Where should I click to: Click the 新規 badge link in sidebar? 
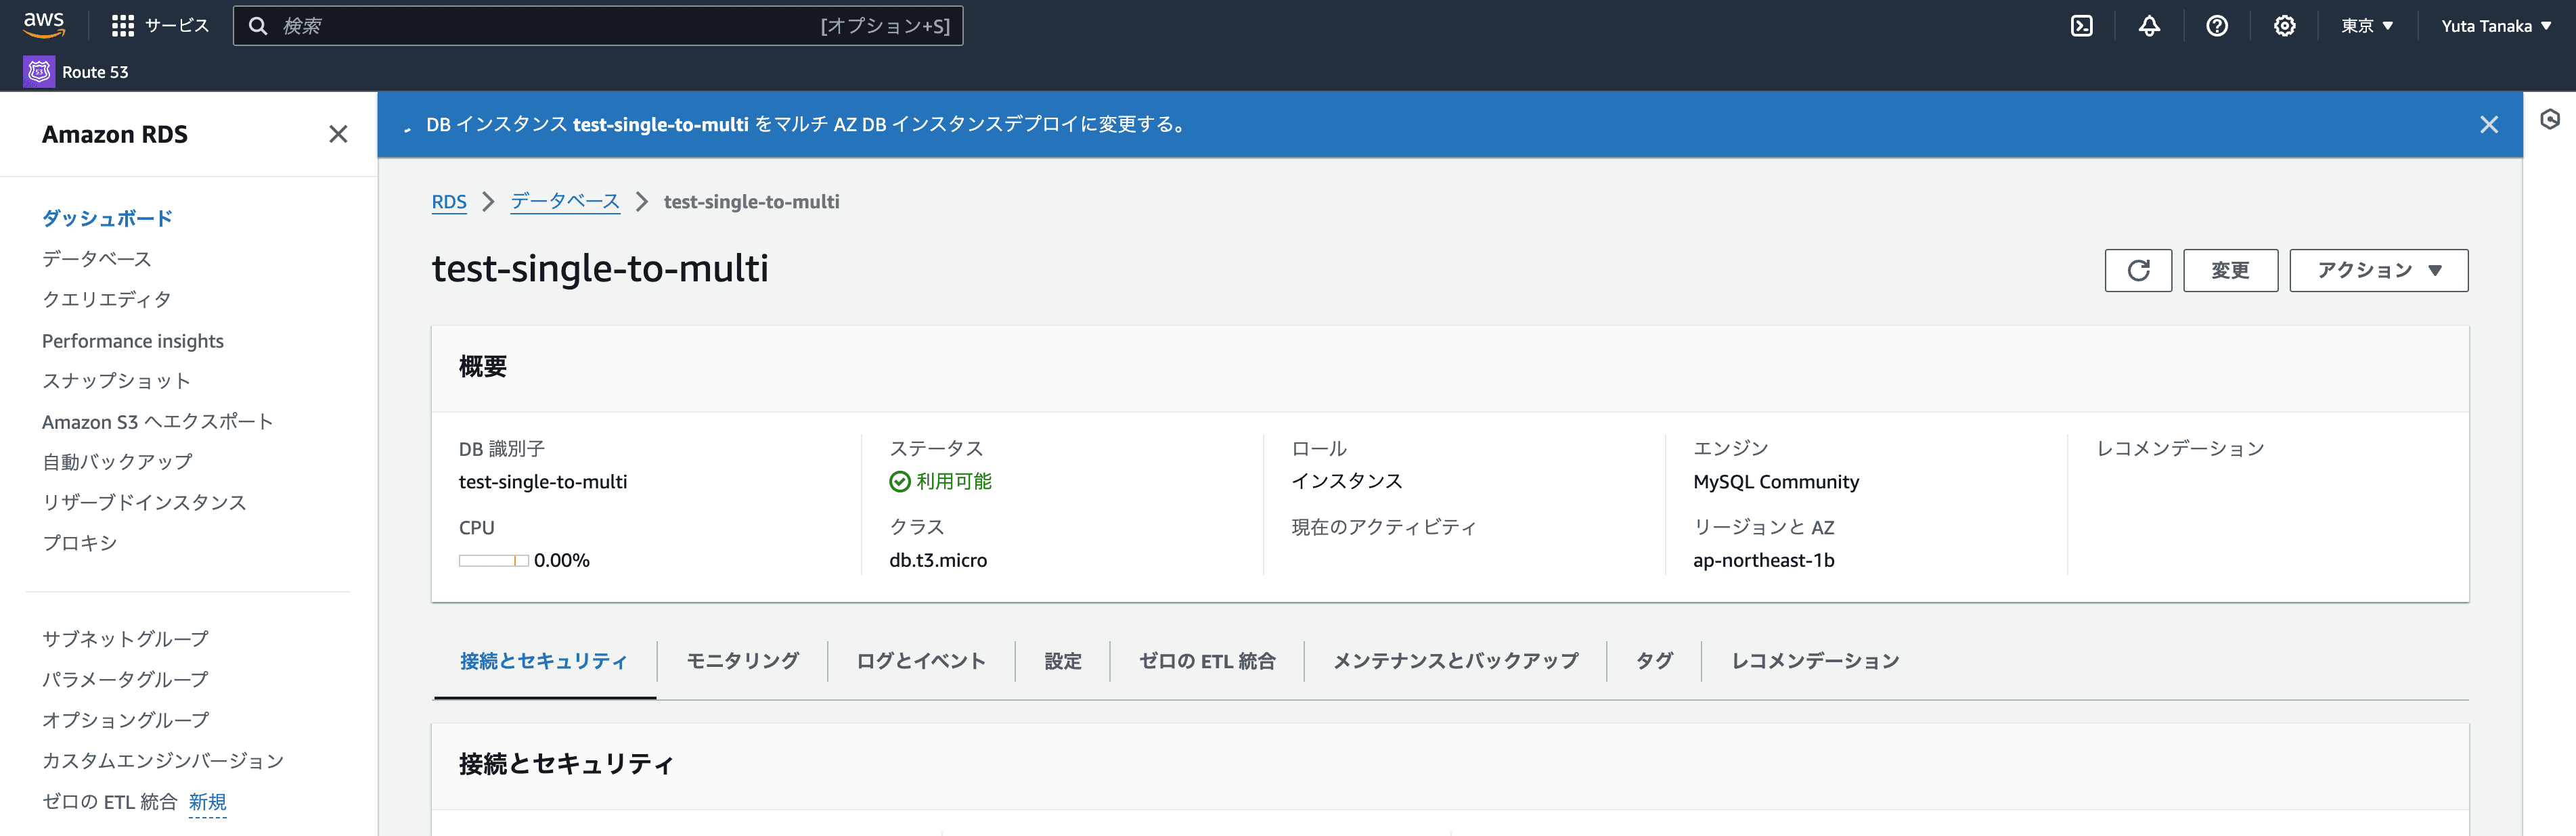click(x=208, y=802)
